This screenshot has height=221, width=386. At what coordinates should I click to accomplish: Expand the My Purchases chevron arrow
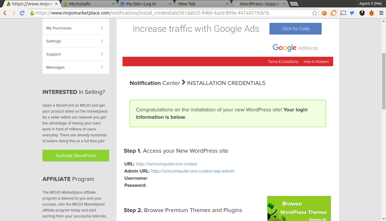[x=102, y=28]
